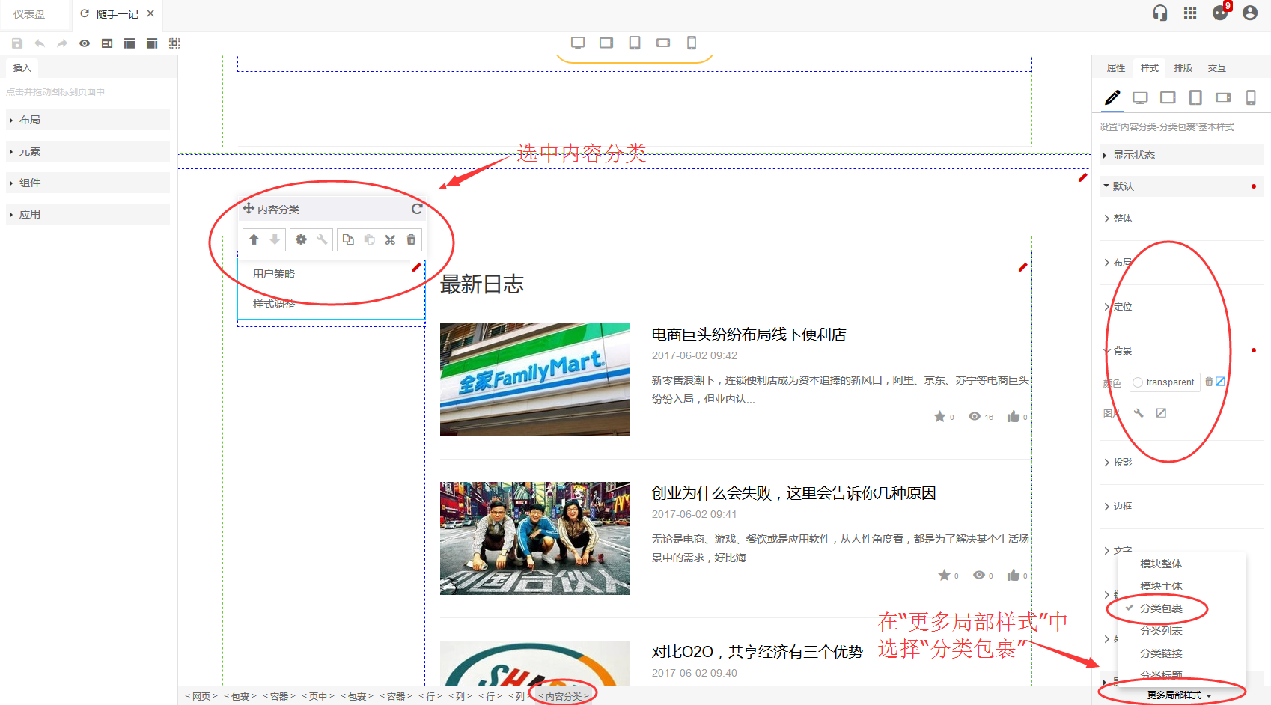The width and height of the screenshot is (1271, 705).
Task: Refresh the 内容分类 module
Action: [417, 209]
